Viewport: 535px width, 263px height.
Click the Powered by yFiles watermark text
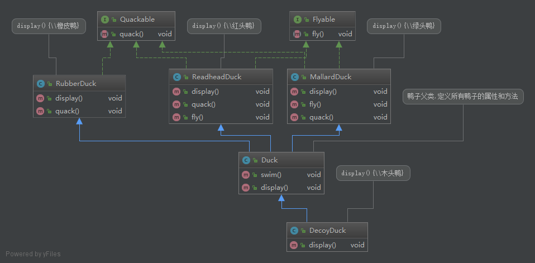click(x=33, y=254)
